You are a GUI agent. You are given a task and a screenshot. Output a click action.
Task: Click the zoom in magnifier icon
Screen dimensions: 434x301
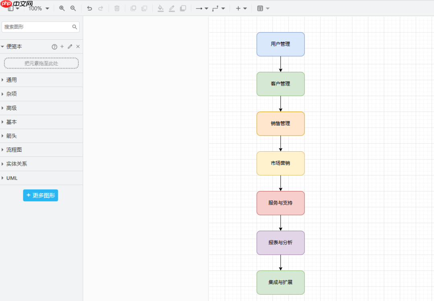click(x=62, y=8)
